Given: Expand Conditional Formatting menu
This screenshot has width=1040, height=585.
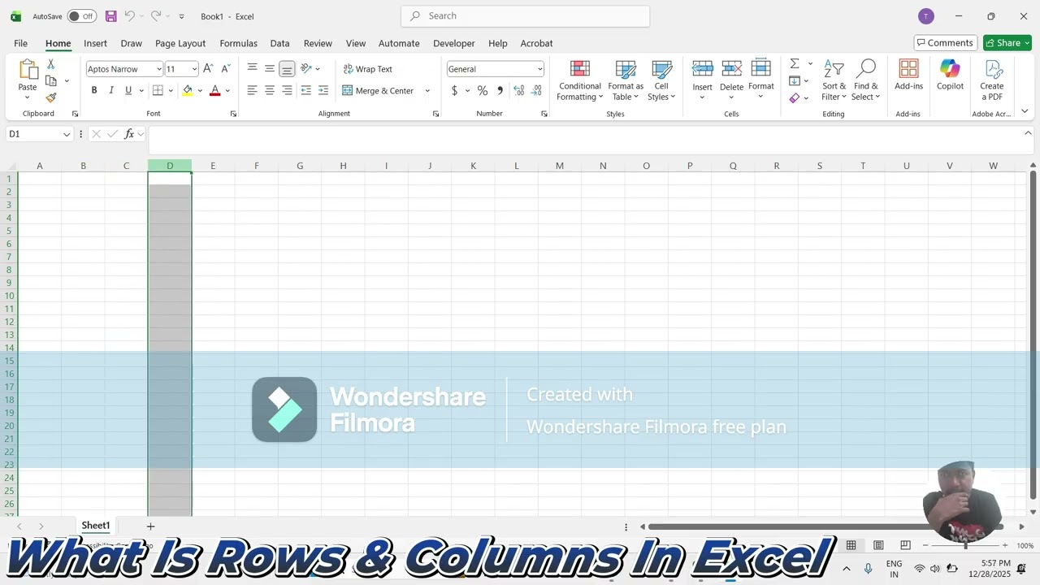Looking at the screenshot, I should [580, 80].
